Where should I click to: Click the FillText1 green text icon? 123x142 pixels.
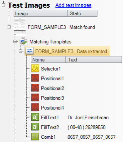pyautogui.click(x=35, y=117)
